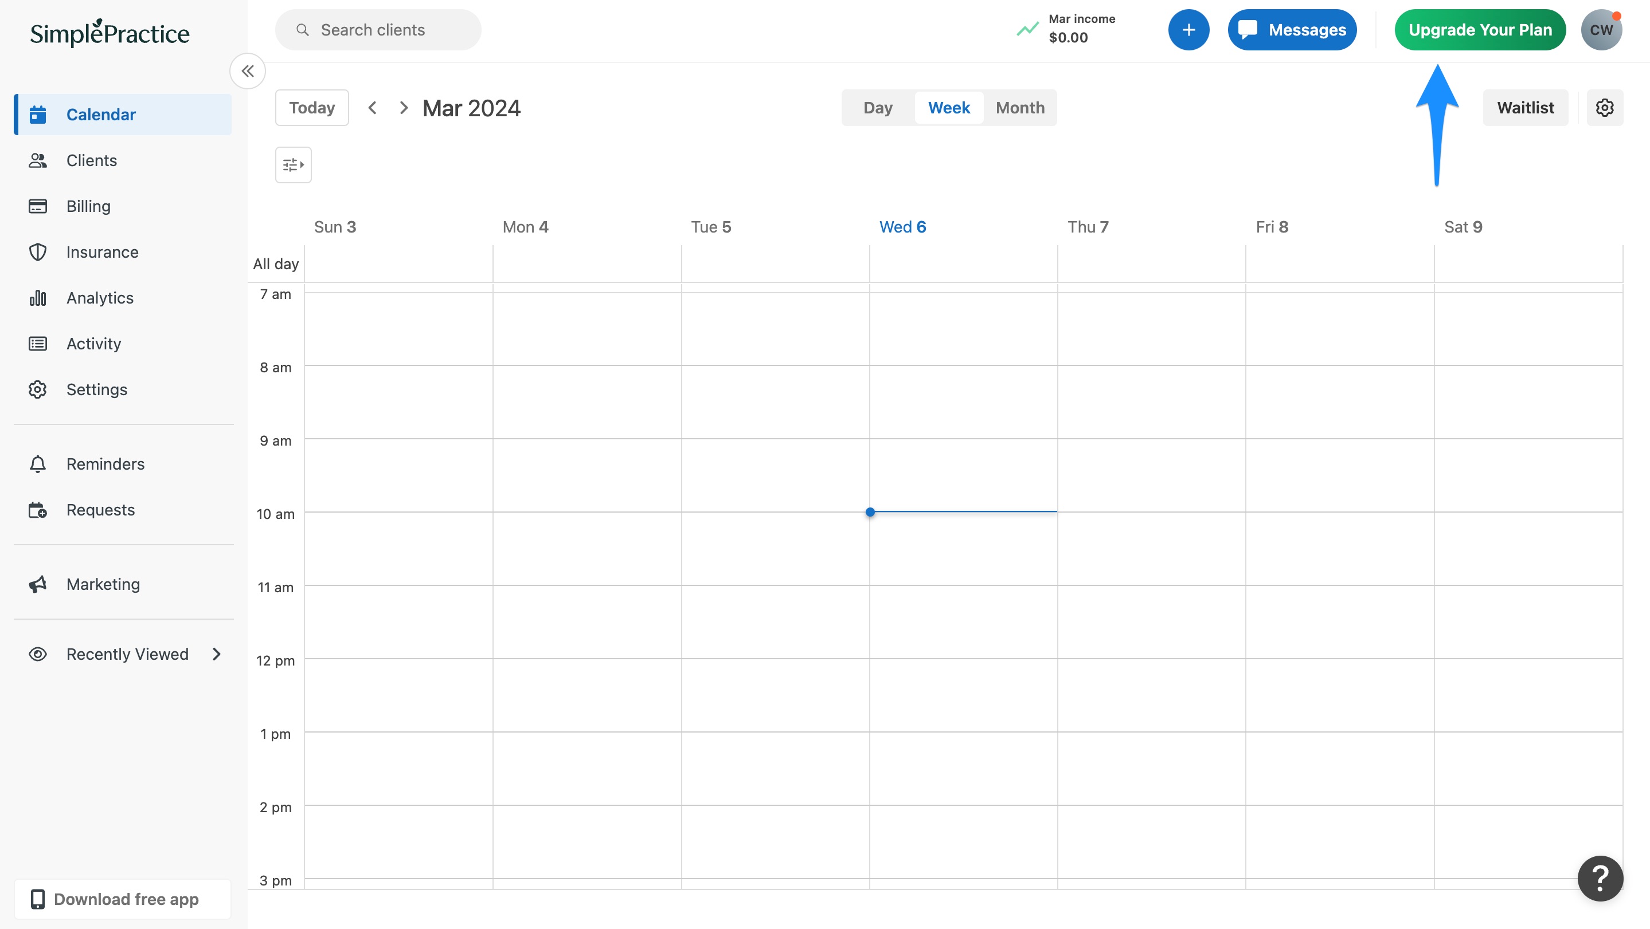
Task: Open the Calendar section in sidebar
Action: coord(123,115)
